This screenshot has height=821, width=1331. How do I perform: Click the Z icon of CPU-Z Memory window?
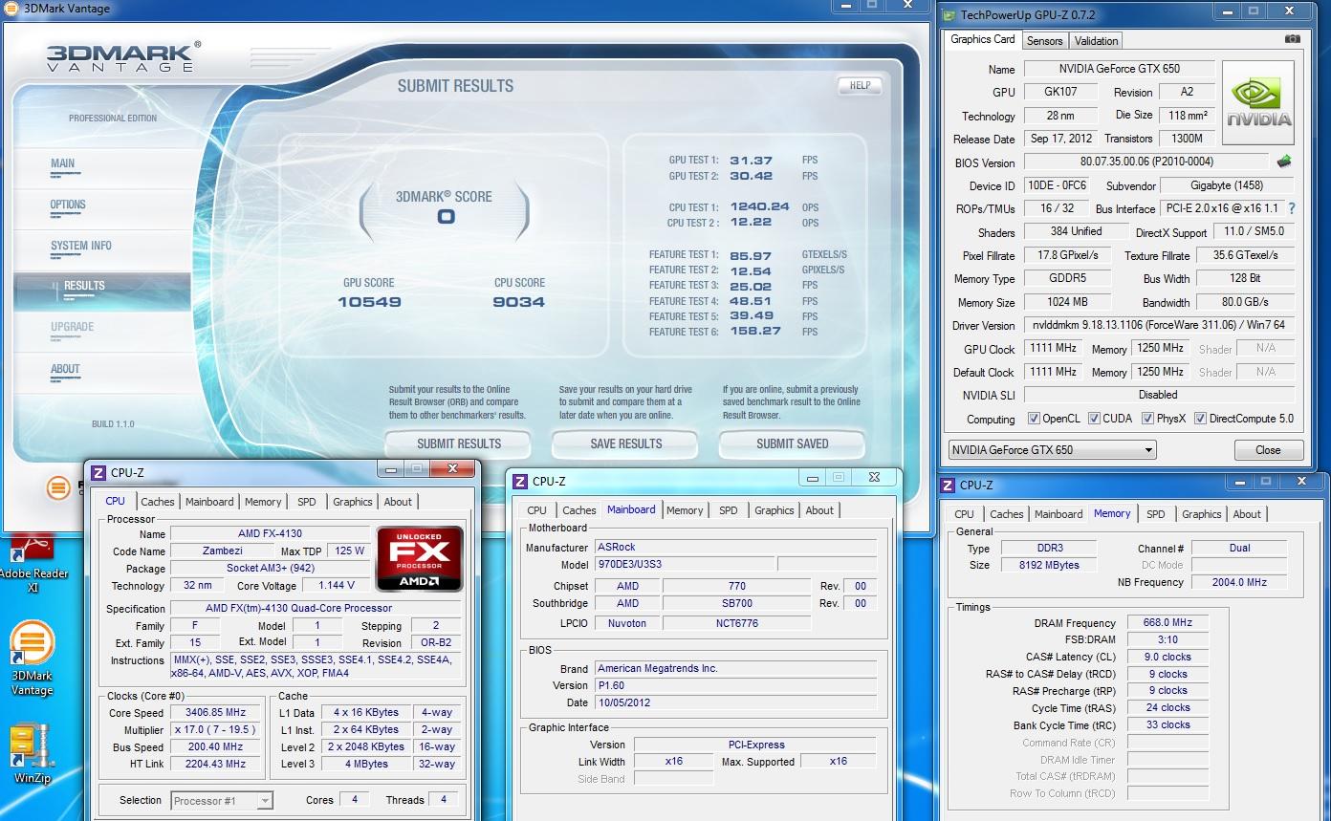(948, 485)
